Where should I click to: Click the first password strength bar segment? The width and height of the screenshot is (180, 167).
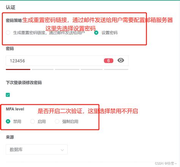coord(18,69)
